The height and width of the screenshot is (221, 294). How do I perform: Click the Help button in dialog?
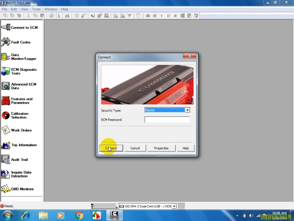tap(186, 148)
